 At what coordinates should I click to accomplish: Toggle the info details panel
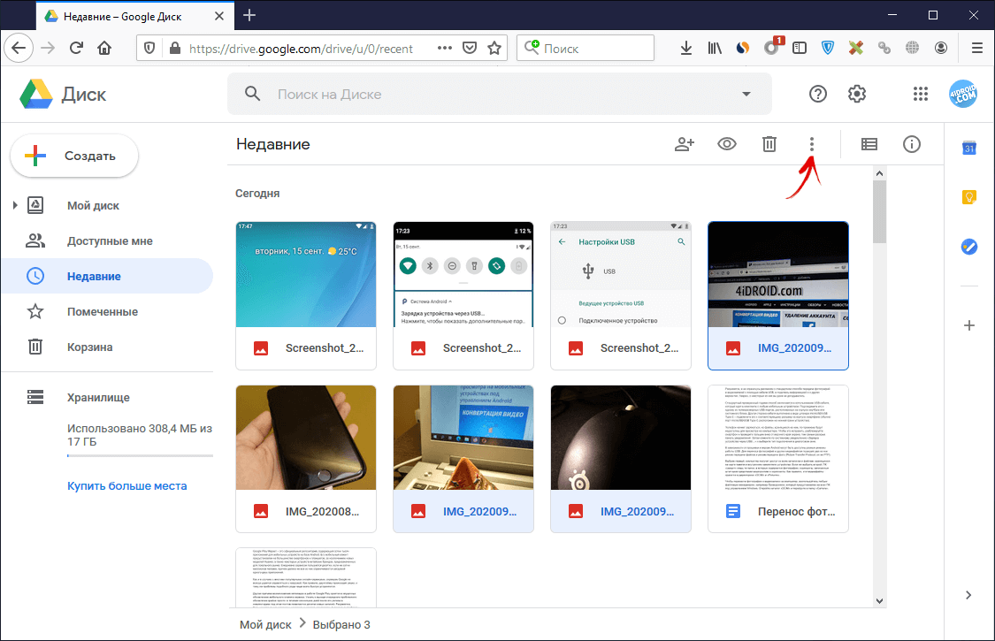(x=912, y=144)
